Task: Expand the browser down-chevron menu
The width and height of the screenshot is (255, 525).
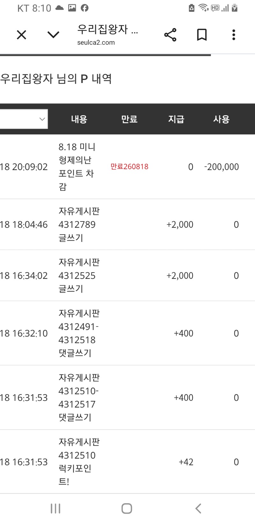Action: [x=53, y=35]
